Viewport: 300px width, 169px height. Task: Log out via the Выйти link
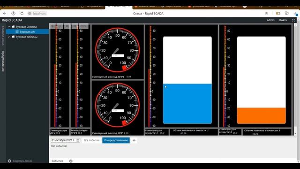(283, 20)
